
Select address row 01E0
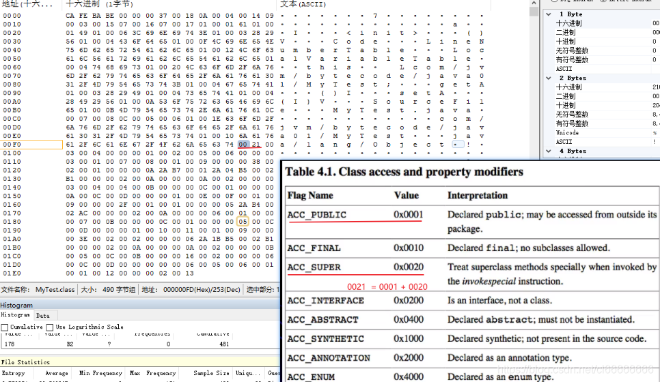coord(12,273)
